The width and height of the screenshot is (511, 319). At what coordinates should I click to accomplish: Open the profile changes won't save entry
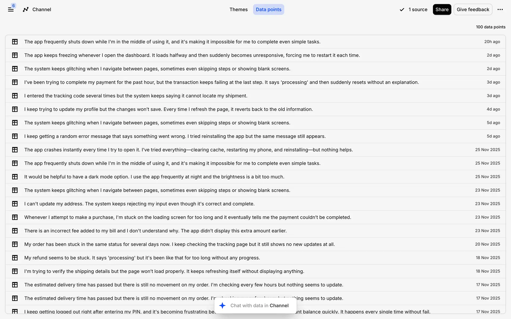(x=168, y=109)
